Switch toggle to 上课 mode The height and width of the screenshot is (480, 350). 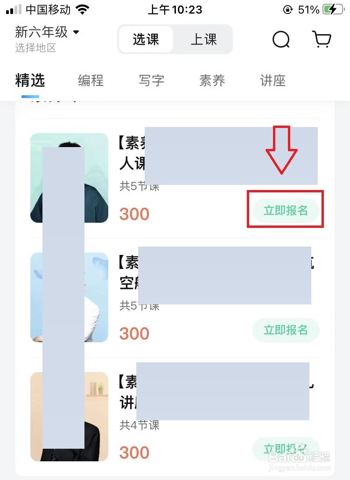(x=203, y=40)
